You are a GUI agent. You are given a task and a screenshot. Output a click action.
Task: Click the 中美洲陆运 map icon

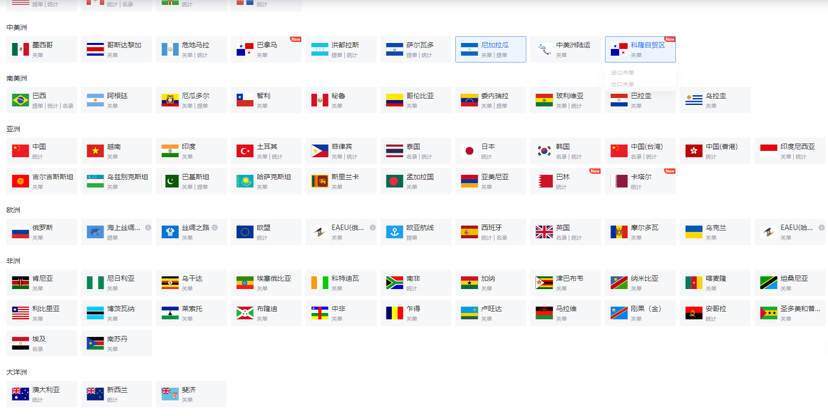[544, 49]
